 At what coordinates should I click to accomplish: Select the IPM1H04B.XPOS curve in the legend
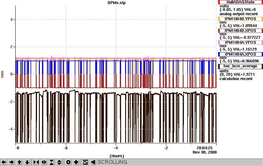[x=240, y=31]
